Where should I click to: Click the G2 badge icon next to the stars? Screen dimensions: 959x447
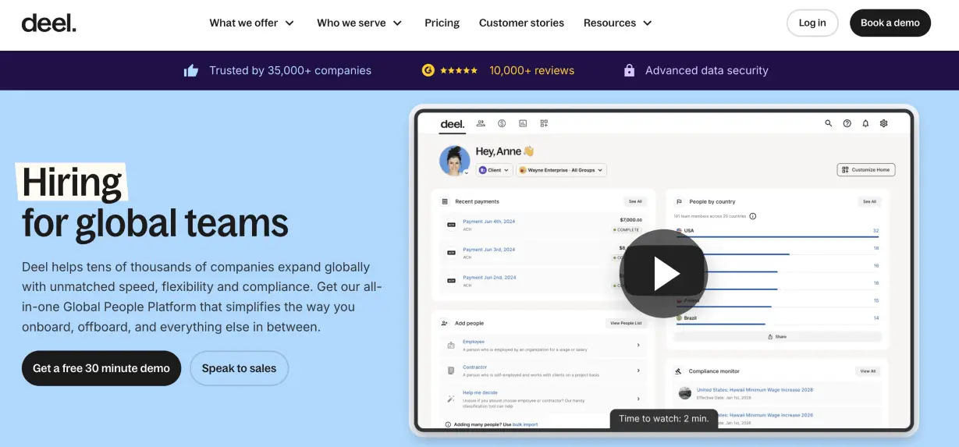(x=428, y=70)
